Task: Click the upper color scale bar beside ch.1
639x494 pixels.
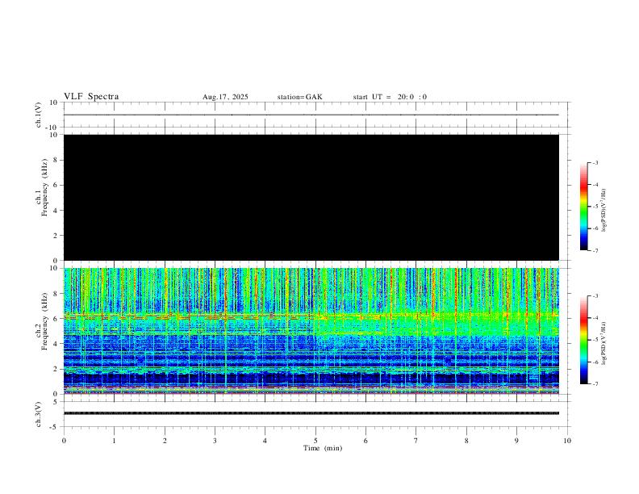Action: coord(583,207)
